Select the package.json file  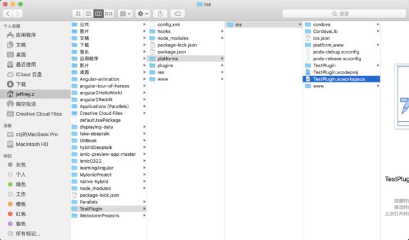(186, 52)
